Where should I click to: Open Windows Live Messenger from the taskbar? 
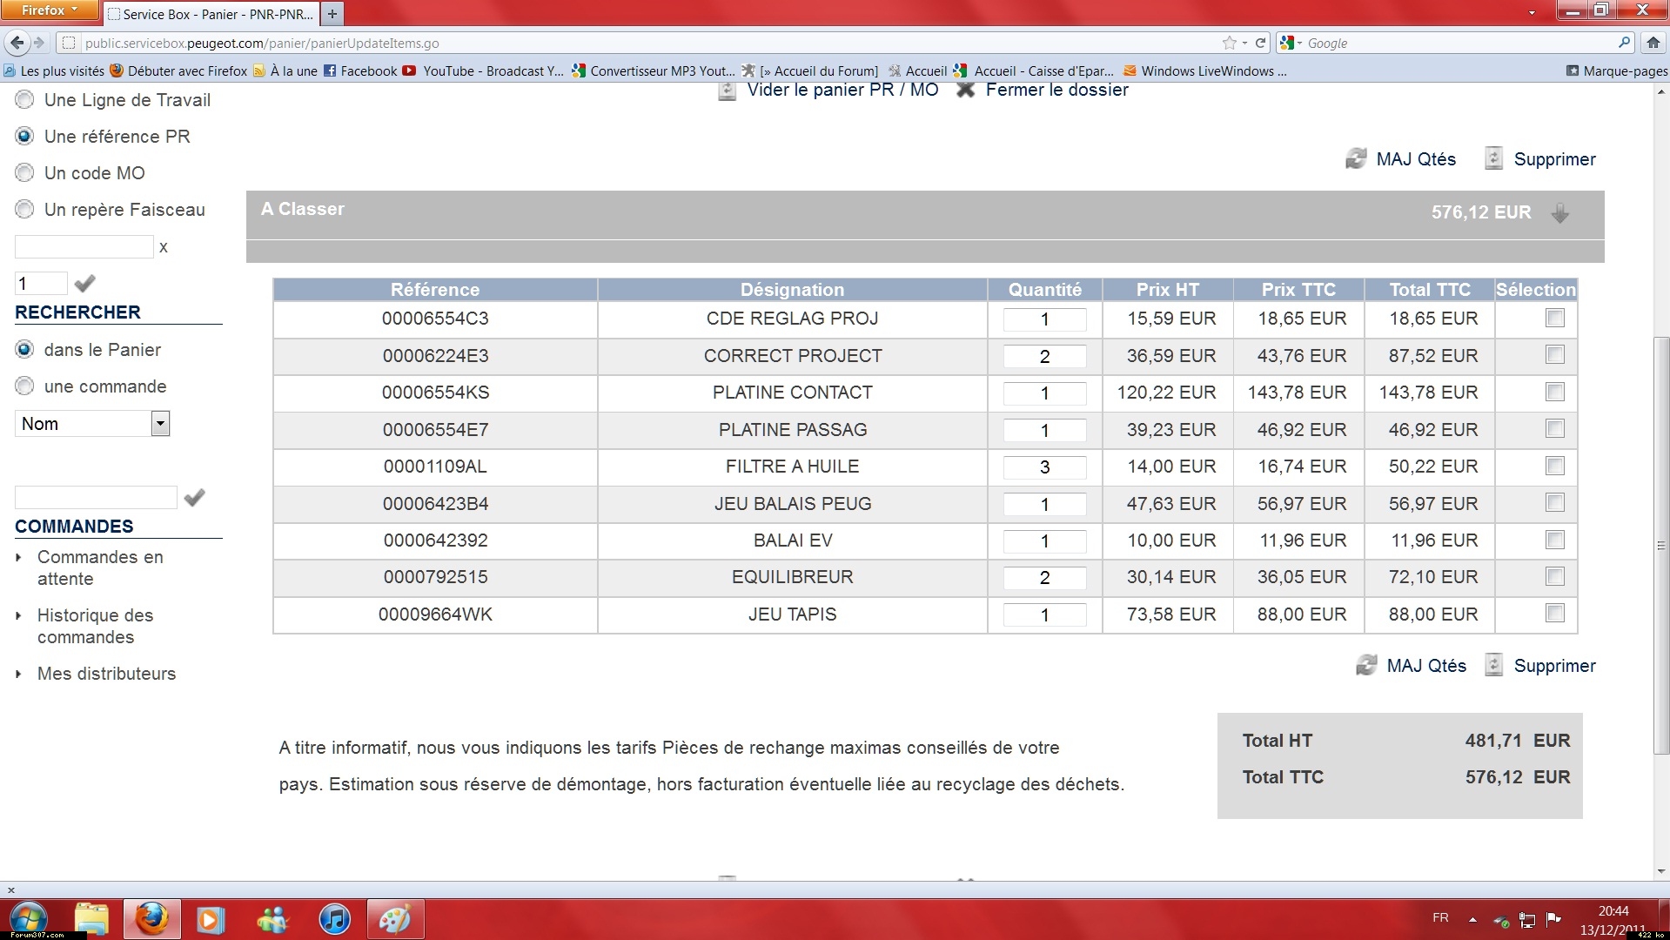[272, 919]
